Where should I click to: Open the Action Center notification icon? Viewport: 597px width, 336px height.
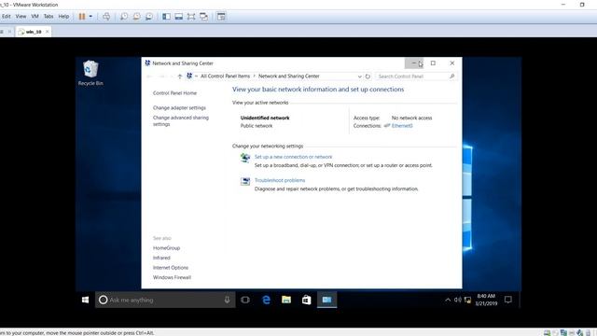pyautogui.click(x=507, y=300)
